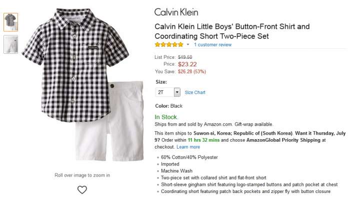Click the In Stock status text

(x=166, y=117)
